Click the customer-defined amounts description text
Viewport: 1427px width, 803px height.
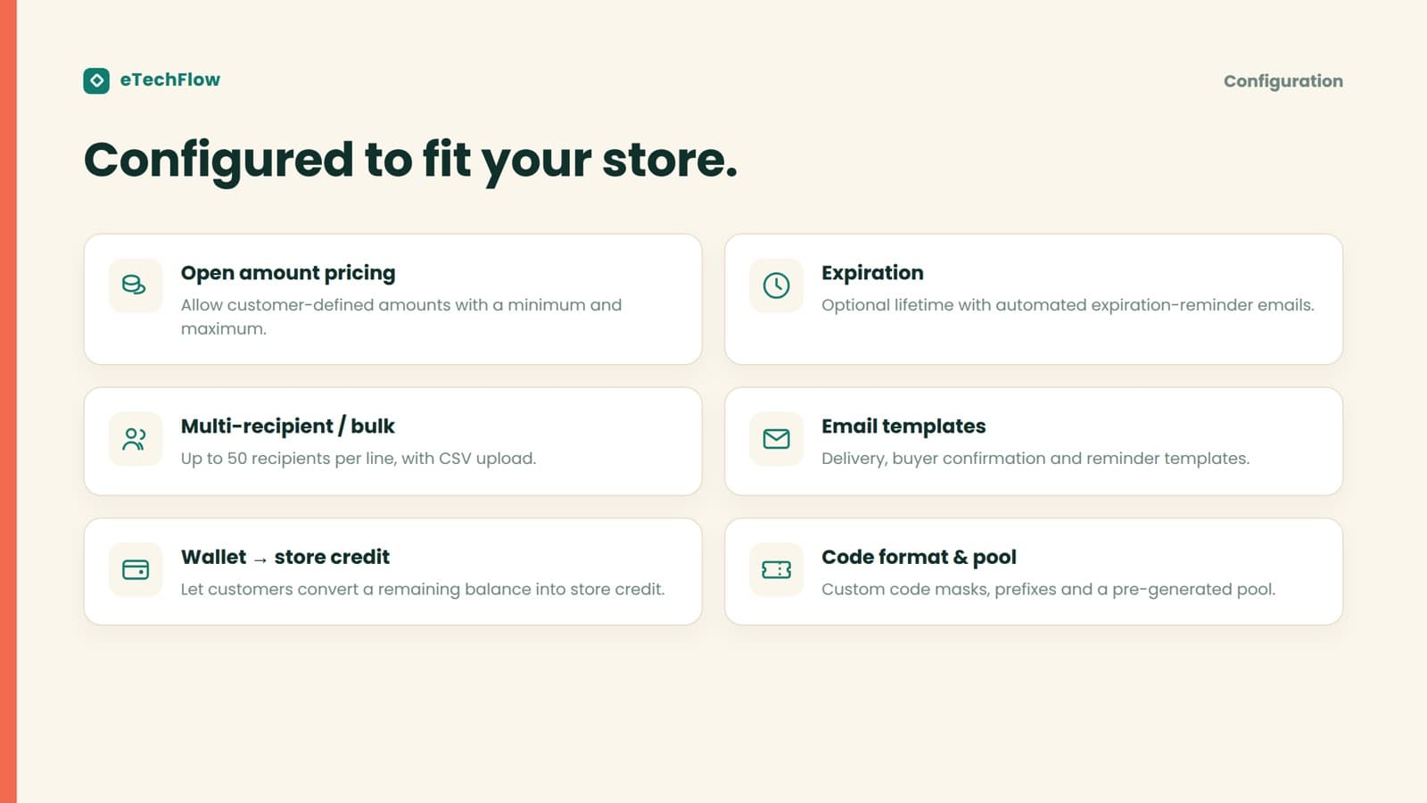[401, 317]
